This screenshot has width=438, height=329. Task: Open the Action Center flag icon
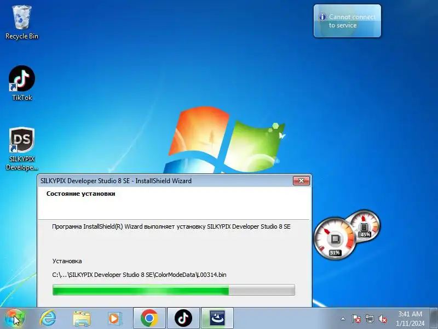[356, 319]
